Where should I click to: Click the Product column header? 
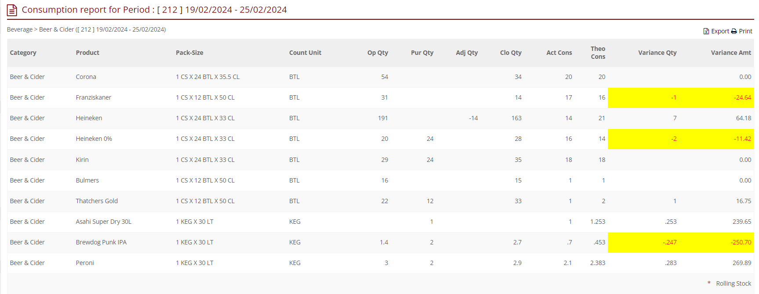87,53
